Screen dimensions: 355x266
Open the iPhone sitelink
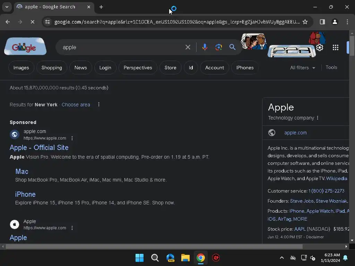[25, 194]
